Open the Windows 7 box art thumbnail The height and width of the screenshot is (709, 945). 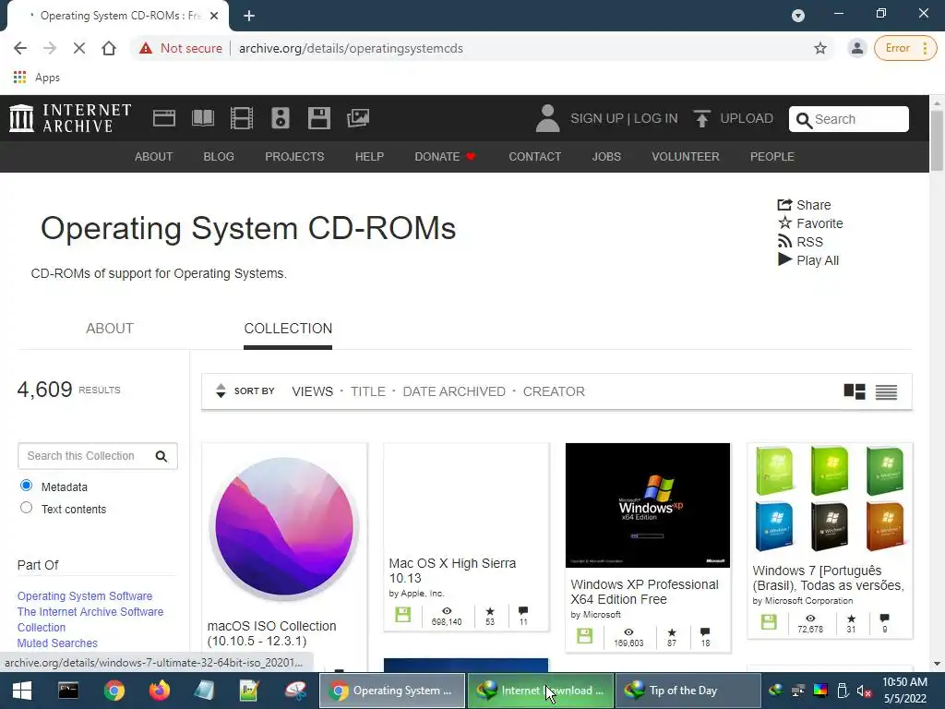click(830, 499)
